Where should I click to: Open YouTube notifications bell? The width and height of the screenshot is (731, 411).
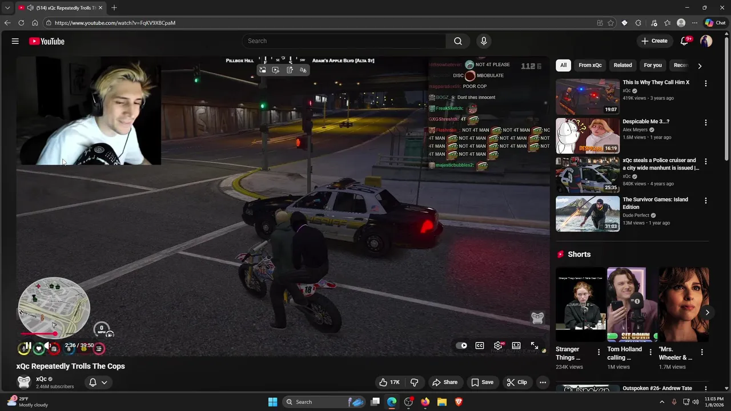685,41
